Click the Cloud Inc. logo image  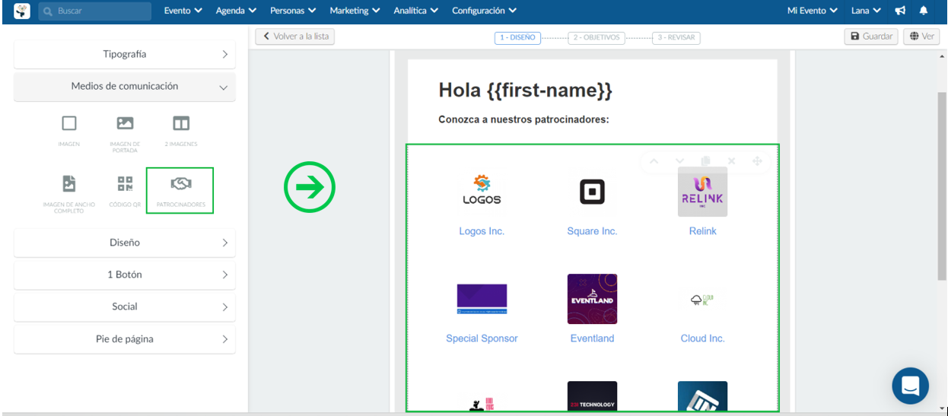click(702, 300)
